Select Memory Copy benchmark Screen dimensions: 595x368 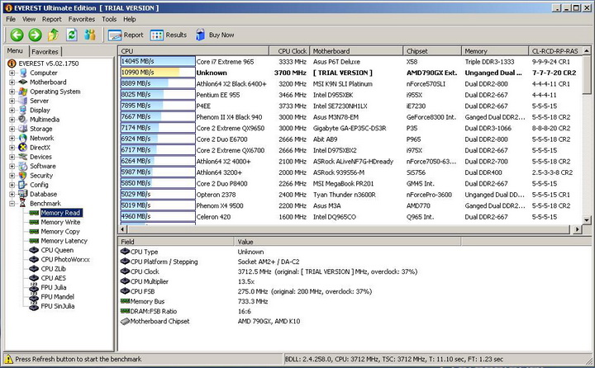coord(60,231)
